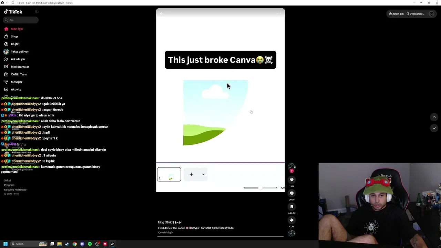Focus the Ara search field

tap(21, 20)
